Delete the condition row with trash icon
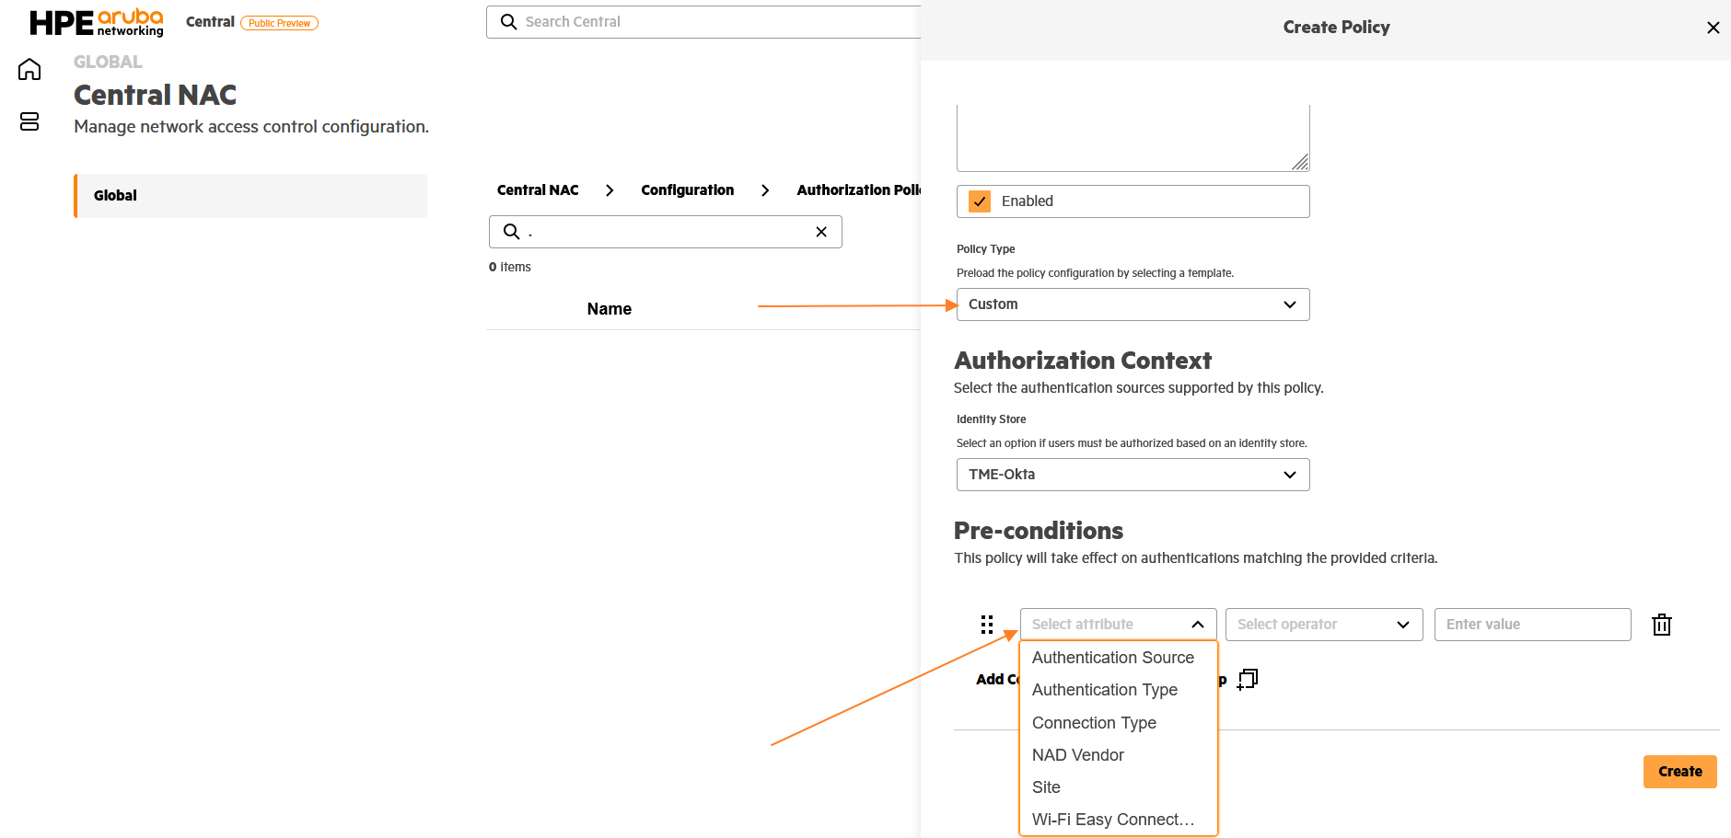1731x838 pixels. [1661, 625]
